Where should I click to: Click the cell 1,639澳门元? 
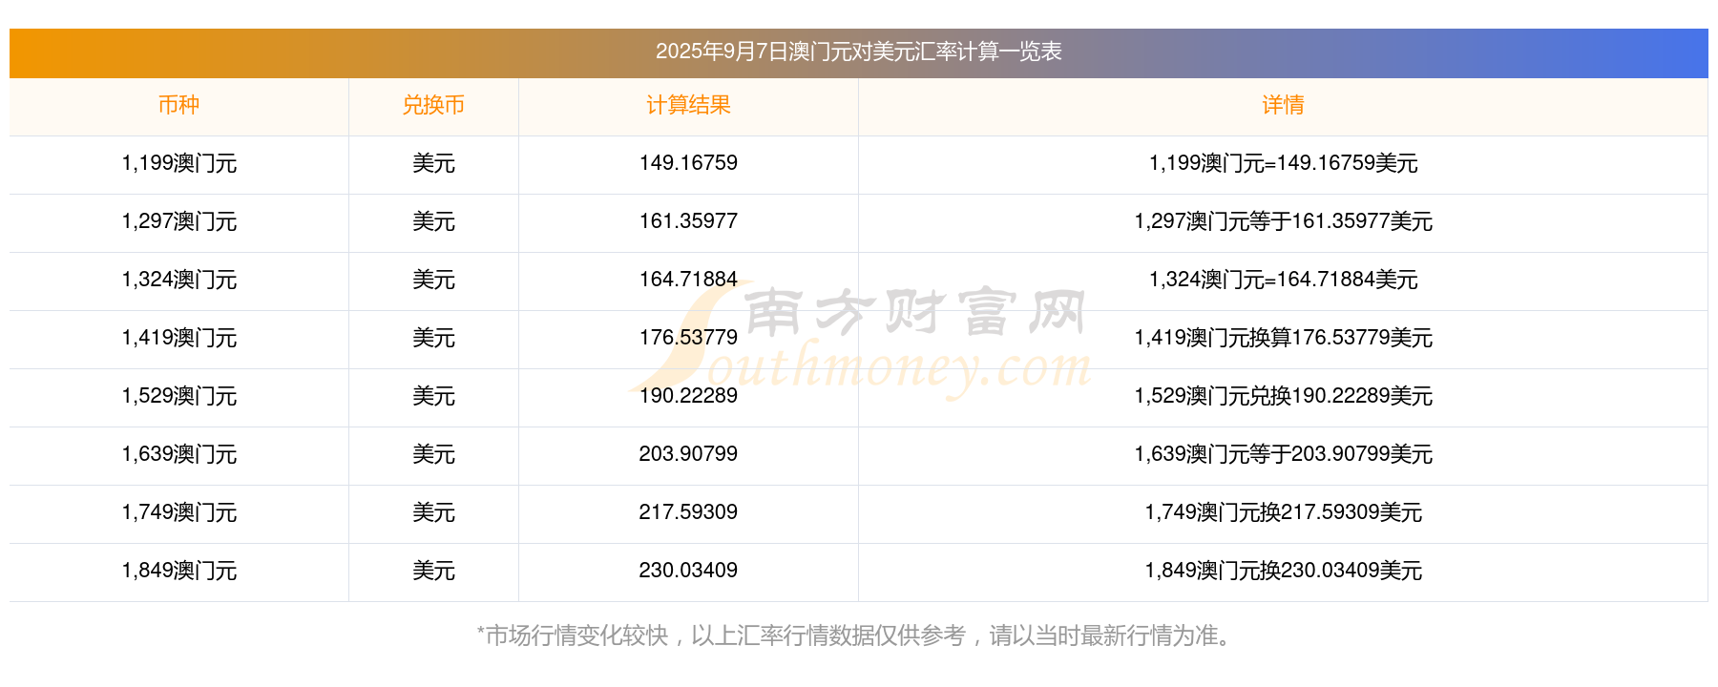[178, 454]
